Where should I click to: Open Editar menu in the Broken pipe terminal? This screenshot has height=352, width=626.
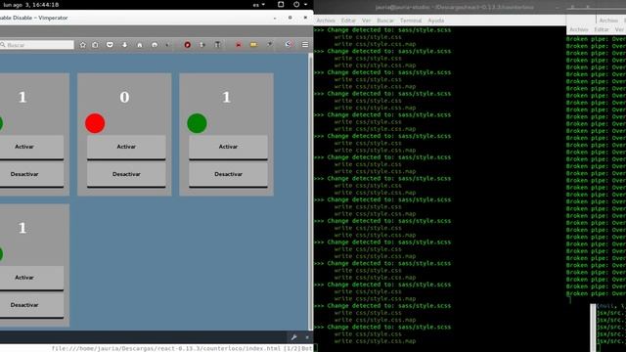(602, 29)
